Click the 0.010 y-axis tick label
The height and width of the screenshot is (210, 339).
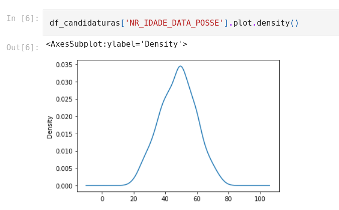coord(64,151)
